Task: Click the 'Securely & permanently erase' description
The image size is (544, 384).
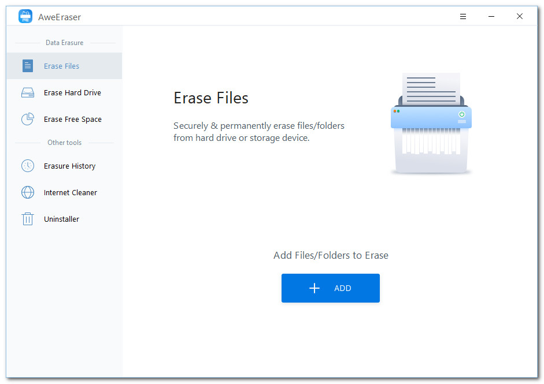Action: pyautogui.click(x=259, y=132)
